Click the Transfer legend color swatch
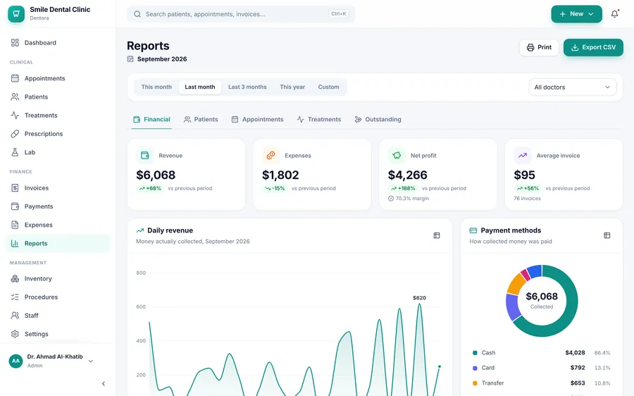This screenshot has width=634, height=396. tap(475, 383)
